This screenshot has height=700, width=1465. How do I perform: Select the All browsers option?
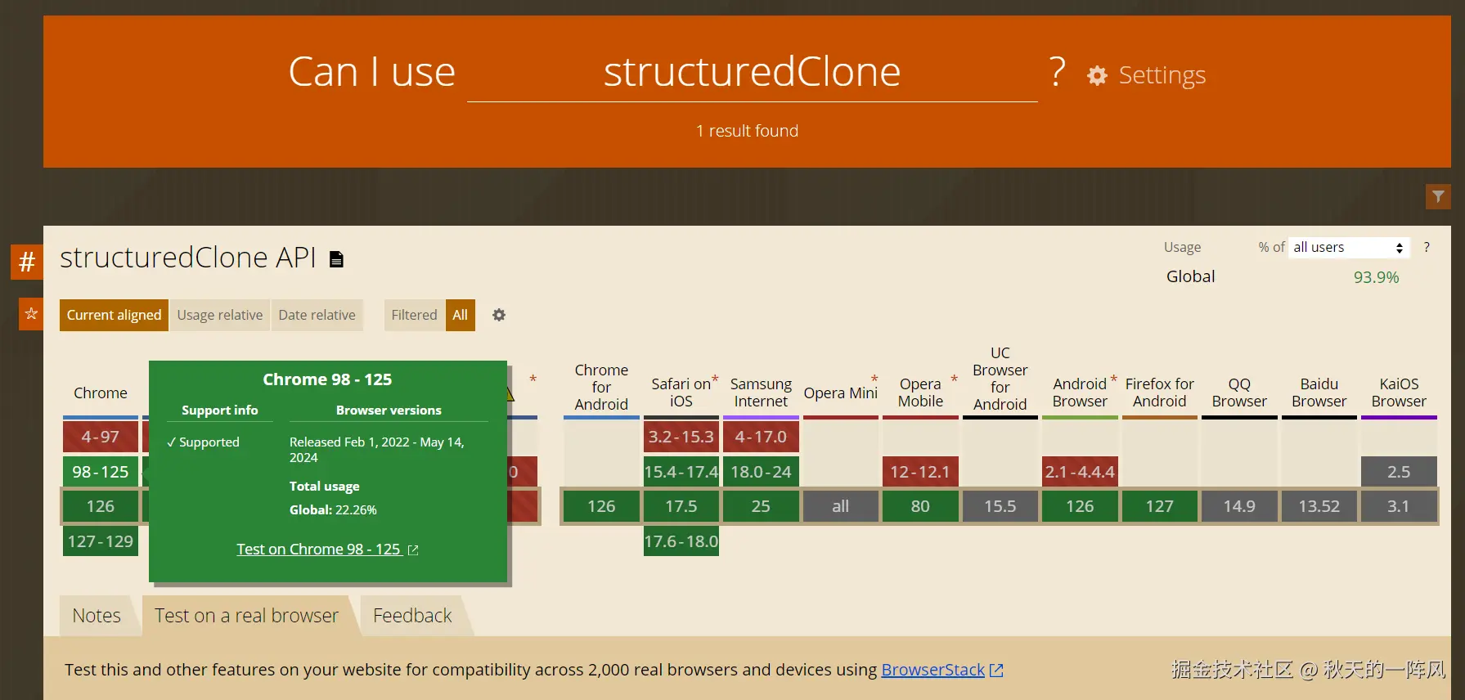461,315
